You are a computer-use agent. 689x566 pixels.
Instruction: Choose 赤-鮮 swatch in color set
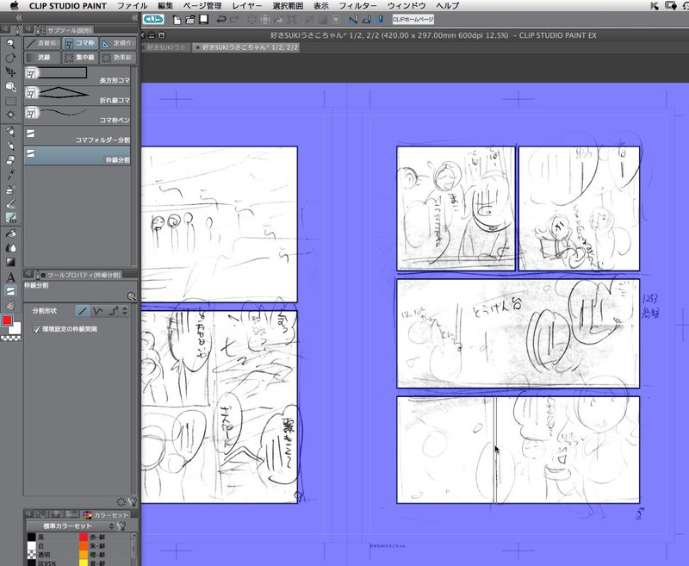83,537
